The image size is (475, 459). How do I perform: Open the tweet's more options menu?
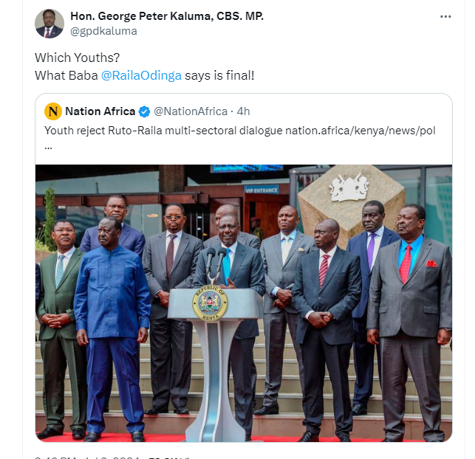445,16
